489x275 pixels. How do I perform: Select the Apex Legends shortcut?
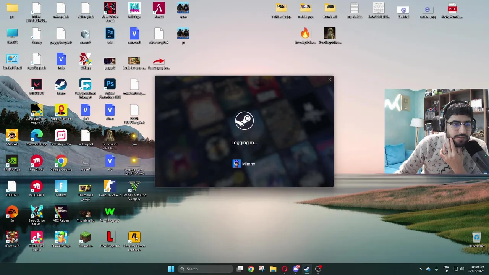point(36,61)
